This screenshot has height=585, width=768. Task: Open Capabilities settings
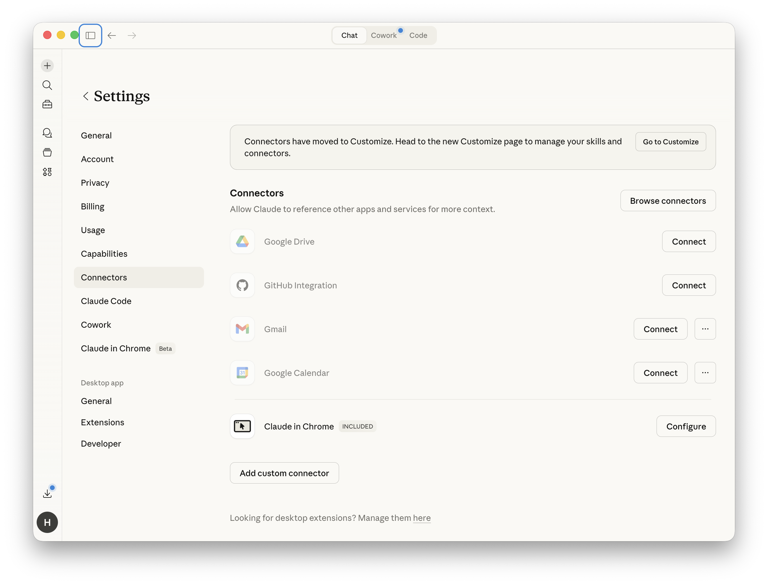[x=139, y=254]
